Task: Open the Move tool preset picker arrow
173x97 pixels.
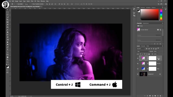Action: [14, 4]
